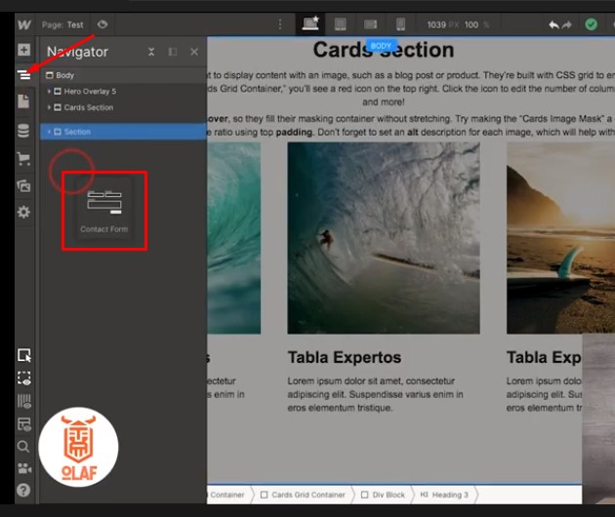Click the surfboard on beach image
Screen dimensions: 615x517
coord(561,238)
